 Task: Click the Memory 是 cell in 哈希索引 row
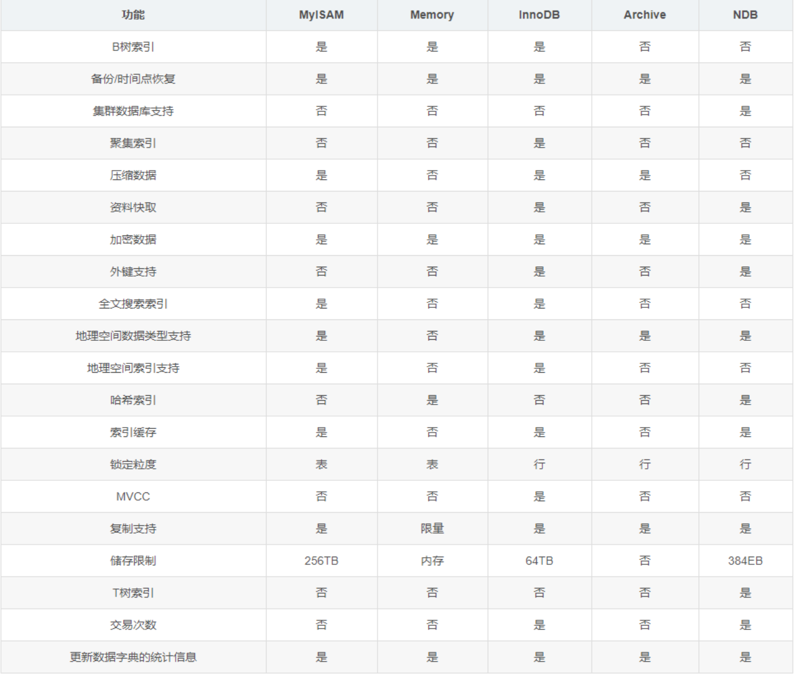pos(432,400)
